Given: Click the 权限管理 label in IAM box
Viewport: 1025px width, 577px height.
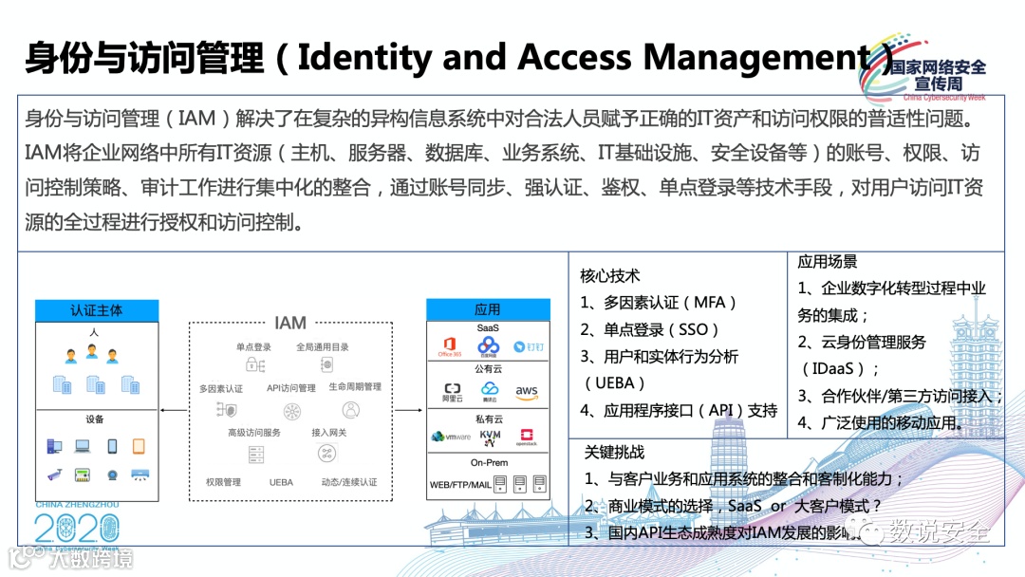Looking at the screenshot, I should 224,481.
